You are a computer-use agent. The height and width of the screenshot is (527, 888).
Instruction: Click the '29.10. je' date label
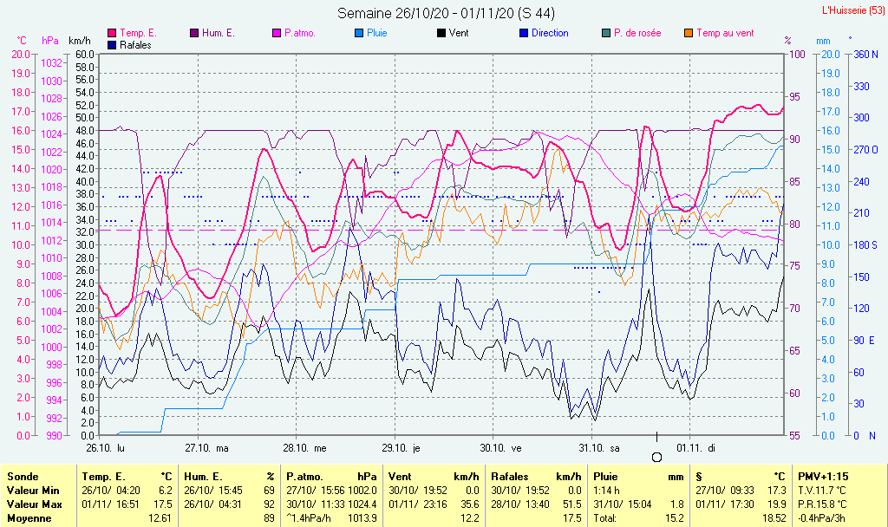401,448
